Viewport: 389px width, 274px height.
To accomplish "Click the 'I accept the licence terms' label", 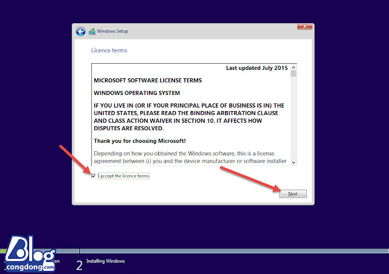I will 123,176.
